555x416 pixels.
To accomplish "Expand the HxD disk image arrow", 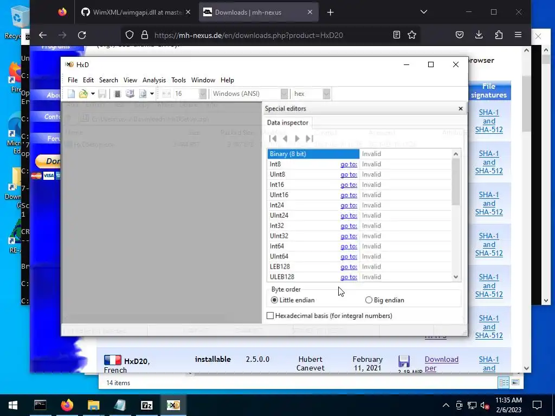I will click(x=152, y=94).
